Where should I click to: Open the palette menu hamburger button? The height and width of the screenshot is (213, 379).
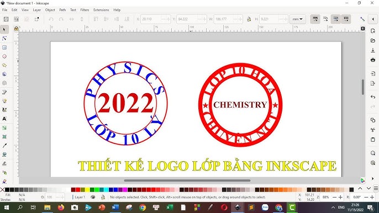[376, 188]
